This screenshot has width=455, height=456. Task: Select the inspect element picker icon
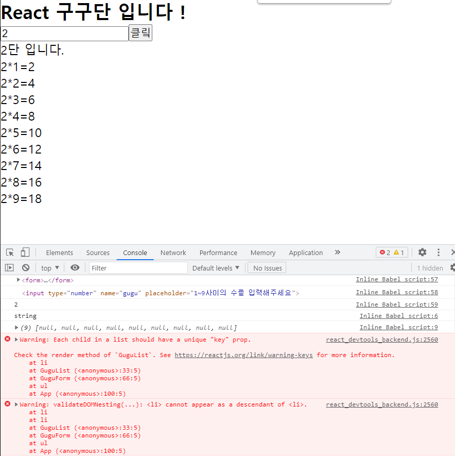(10, 252)
